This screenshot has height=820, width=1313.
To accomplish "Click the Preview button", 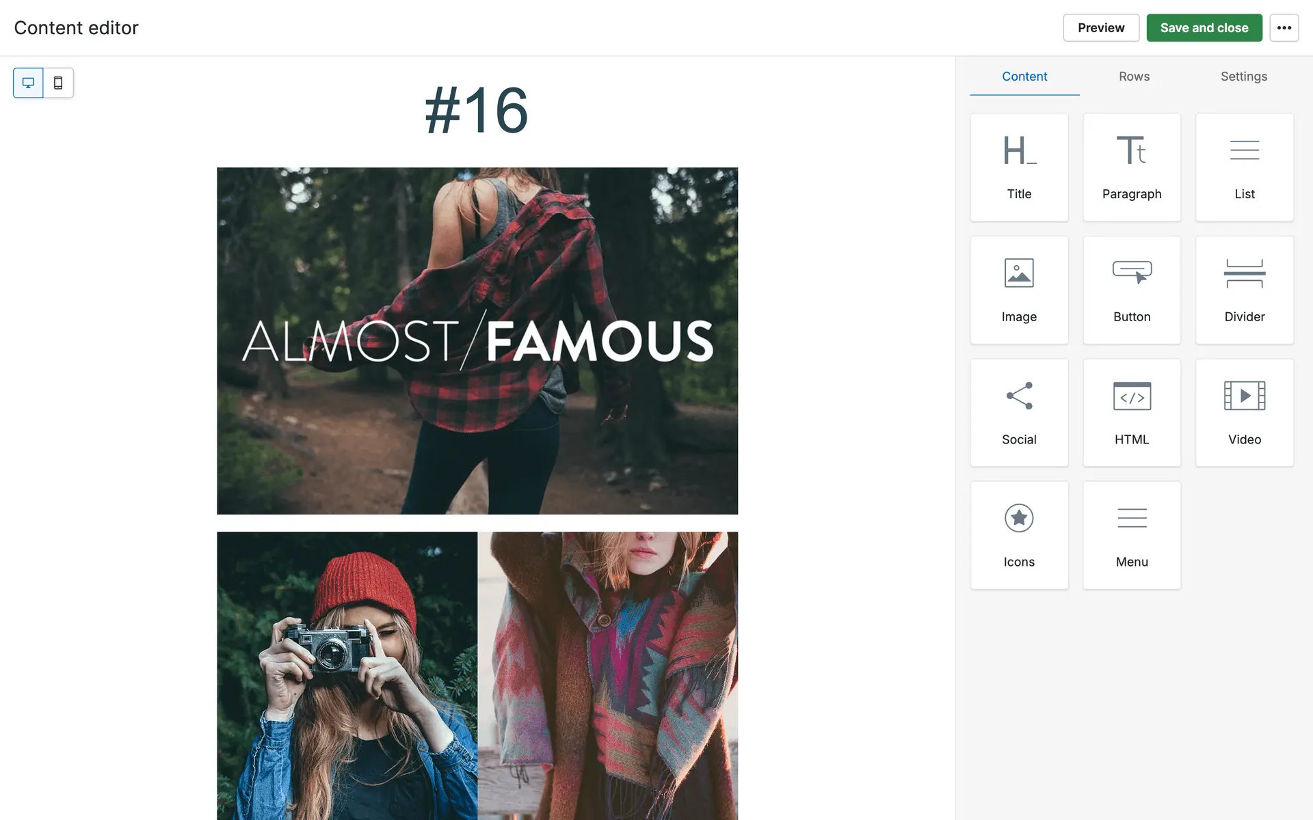I will 1100,28.
